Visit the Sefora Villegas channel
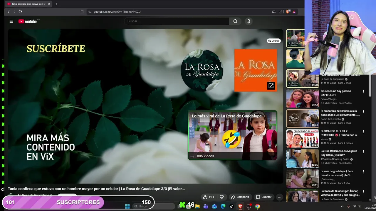This screenshot has height=211, width=376. click(x=328, y=99)
